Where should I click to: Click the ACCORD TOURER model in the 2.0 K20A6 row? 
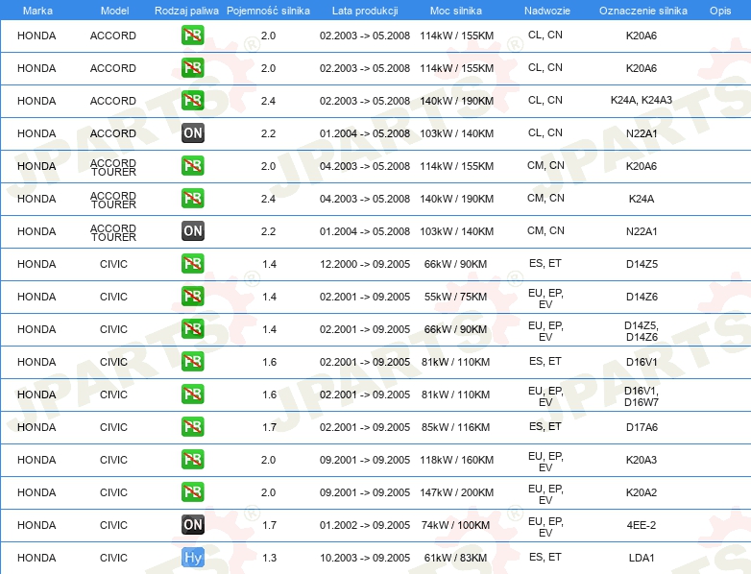coord(113,168)
